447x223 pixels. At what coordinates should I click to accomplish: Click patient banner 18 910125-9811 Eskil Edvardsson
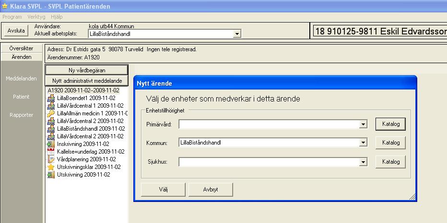pyautogui.click(x=380, y=31)
